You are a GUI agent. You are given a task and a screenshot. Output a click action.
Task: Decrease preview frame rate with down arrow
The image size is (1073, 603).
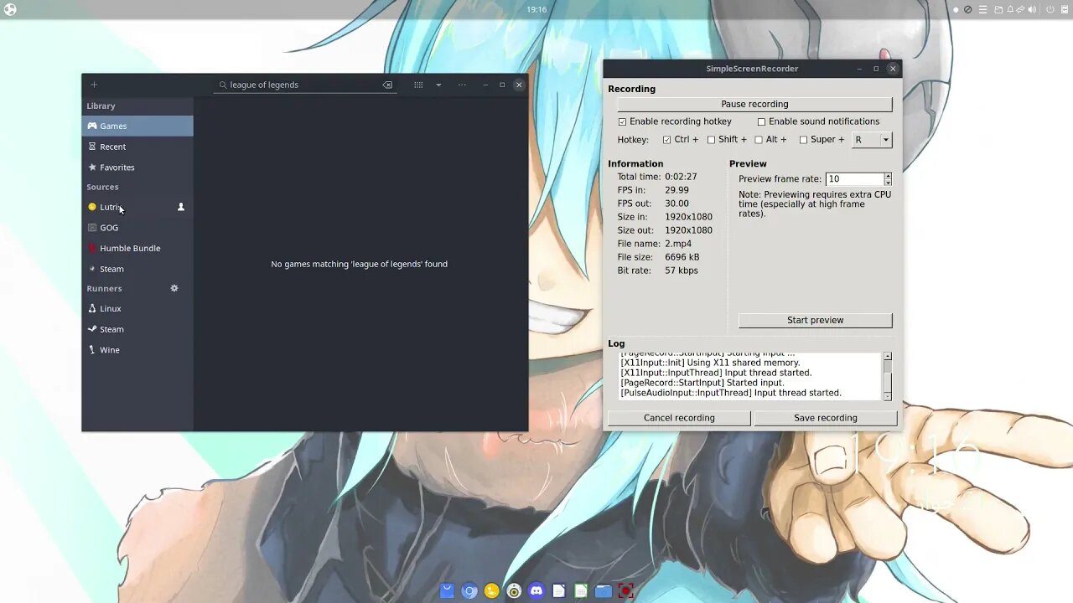(x=888, y=183)
